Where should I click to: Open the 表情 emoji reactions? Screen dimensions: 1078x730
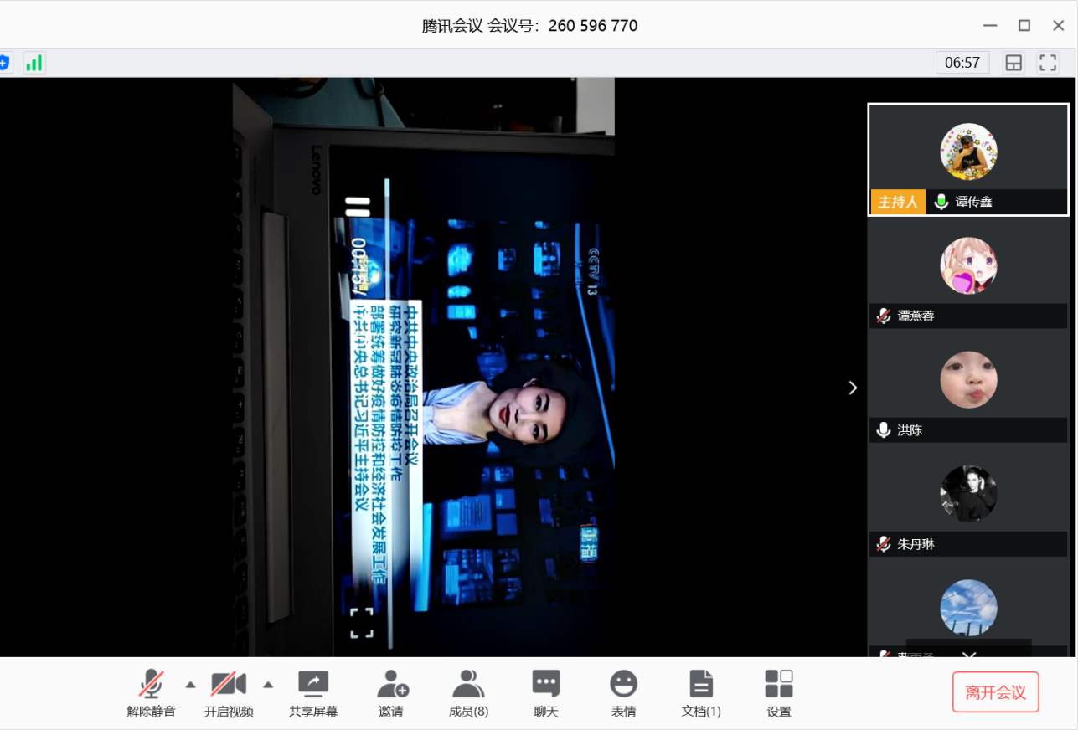623,693
